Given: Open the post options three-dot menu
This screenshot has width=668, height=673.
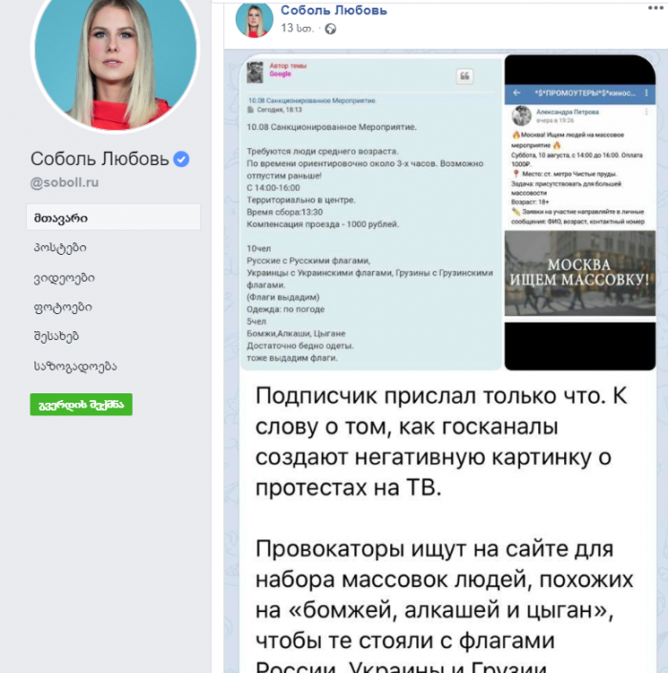Looking at the screenshot, I should [656, 9].
